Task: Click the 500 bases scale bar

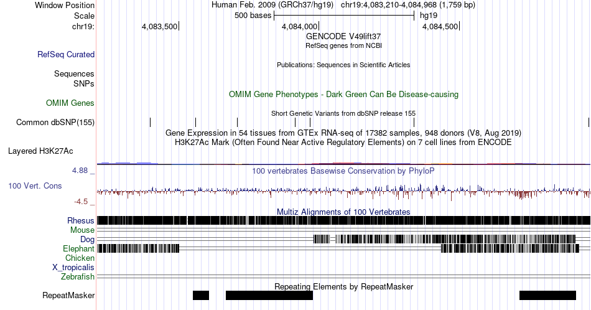Action: point(344,16)
